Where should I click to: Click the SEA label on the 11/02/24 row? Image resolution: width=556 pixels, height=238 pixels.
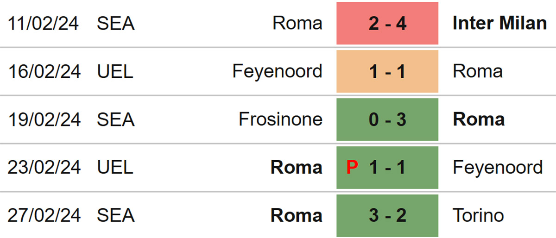click(x=116, y=24)
